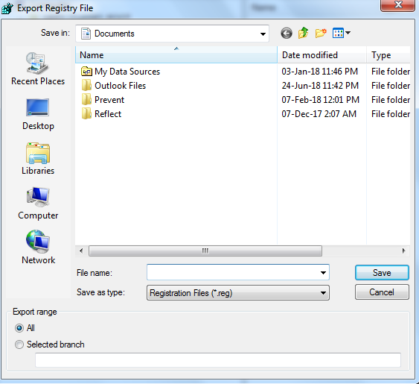Click the scroll left arrow of file list

point(81,251)
